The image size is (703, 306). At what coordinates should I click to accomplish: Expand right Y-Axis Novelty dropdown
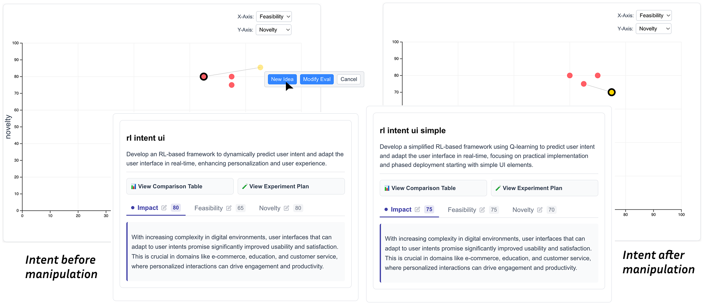click(x=654, y=29)
